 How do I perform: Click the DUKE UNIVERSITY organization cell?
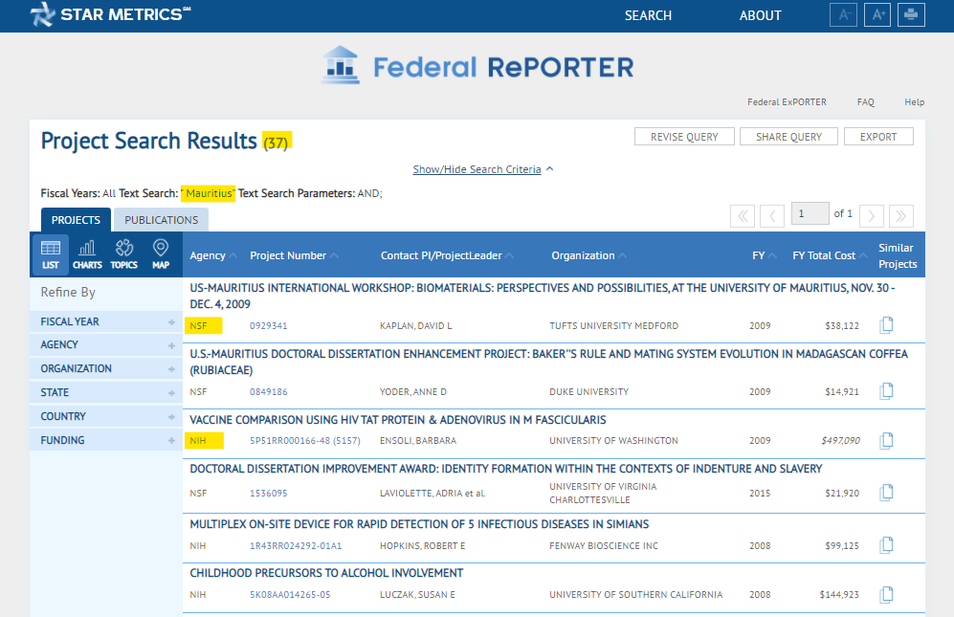(588, 392)
